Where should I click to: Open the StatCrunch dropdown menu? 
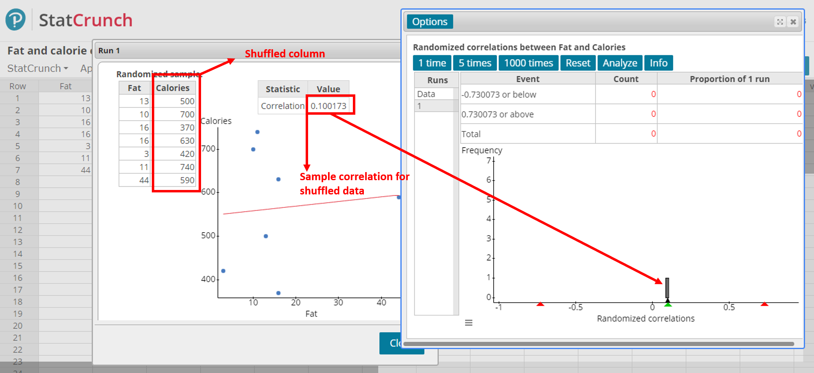pos(36,68)
